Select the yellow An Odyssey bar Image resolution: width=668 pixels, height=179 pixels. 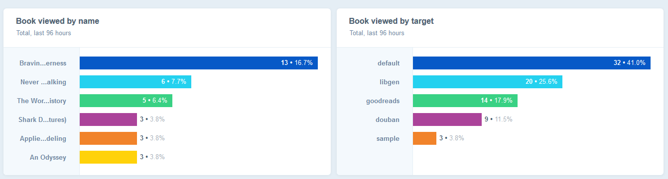tap(108, 157)
